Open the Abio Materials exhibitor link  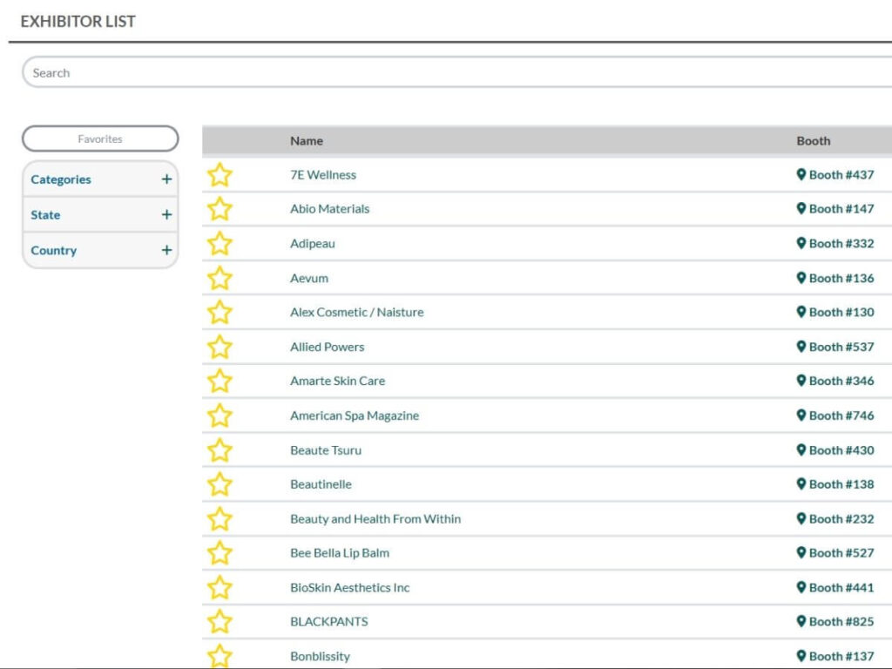330,209
